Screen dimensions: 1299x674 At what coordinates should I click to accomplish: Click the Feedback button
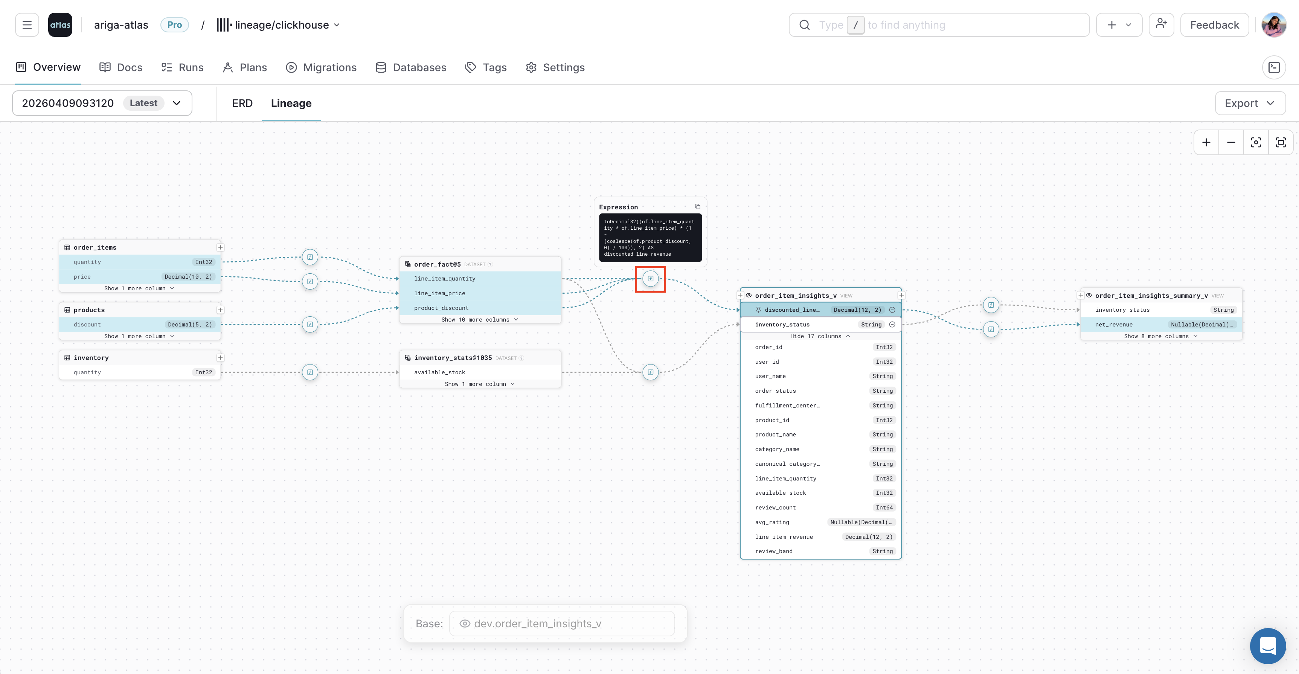coord(1214,24)
